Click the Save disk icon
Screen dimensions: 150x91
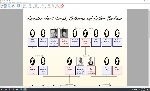tap(19, 6)
